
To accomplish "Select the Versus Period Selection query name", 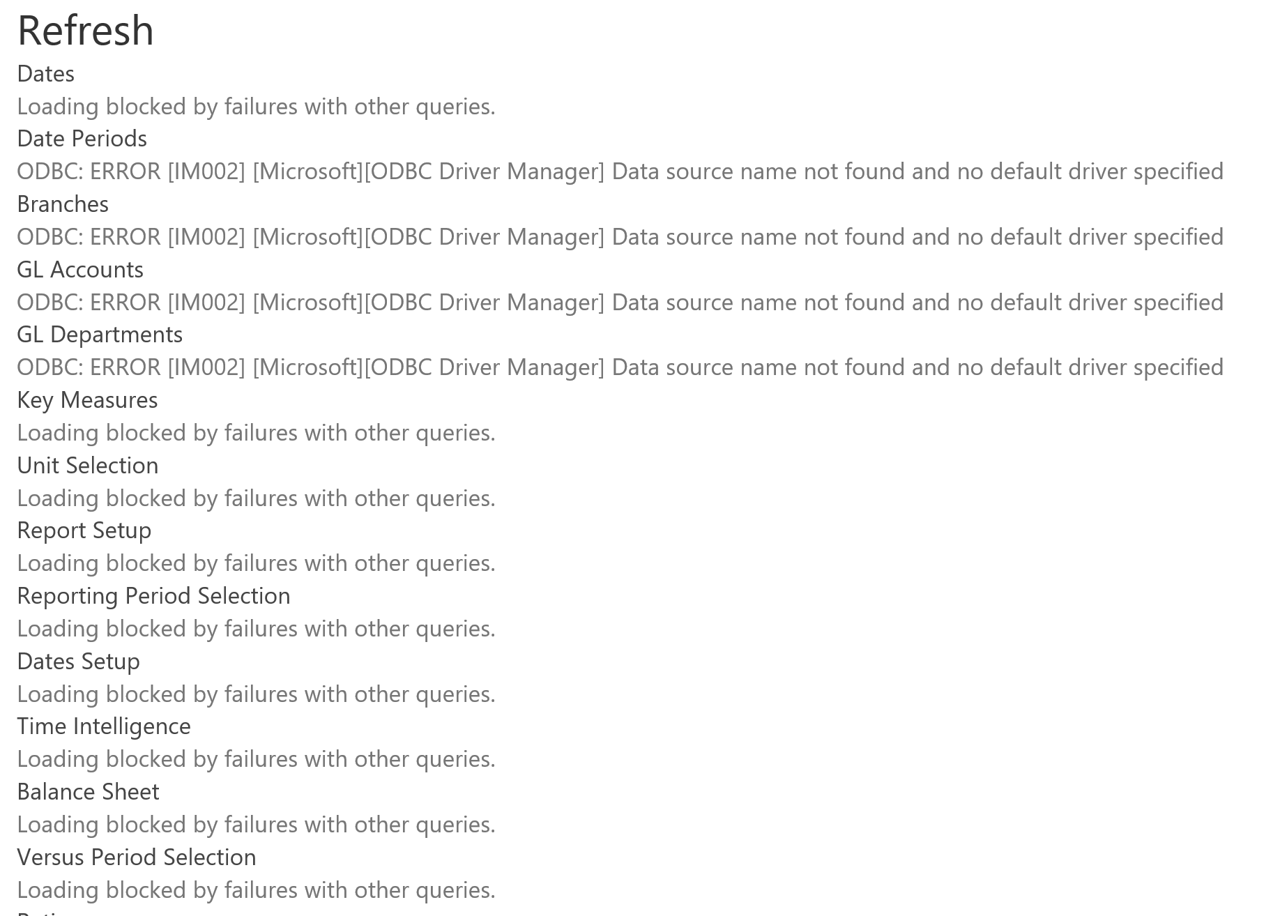I will coord(137,857).
